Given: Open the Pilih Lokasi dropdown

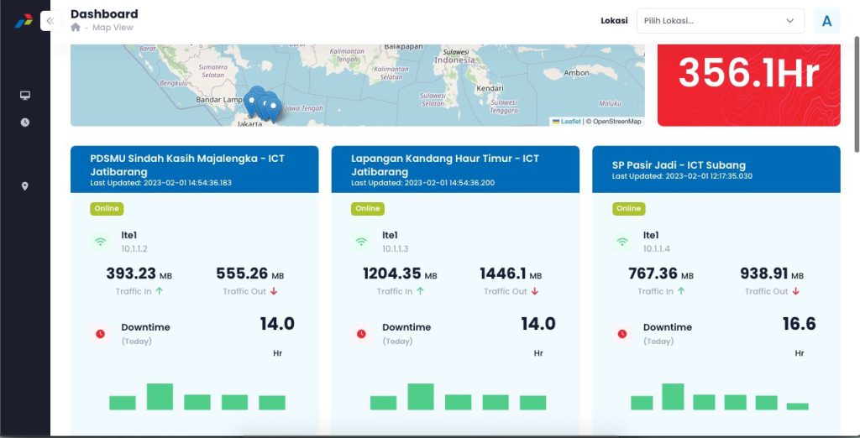Looking at the screenshot, I should pos(720,21).
